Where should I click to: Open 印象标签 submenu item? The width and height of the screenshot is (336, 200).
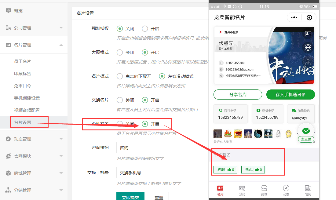coord(23,74)
